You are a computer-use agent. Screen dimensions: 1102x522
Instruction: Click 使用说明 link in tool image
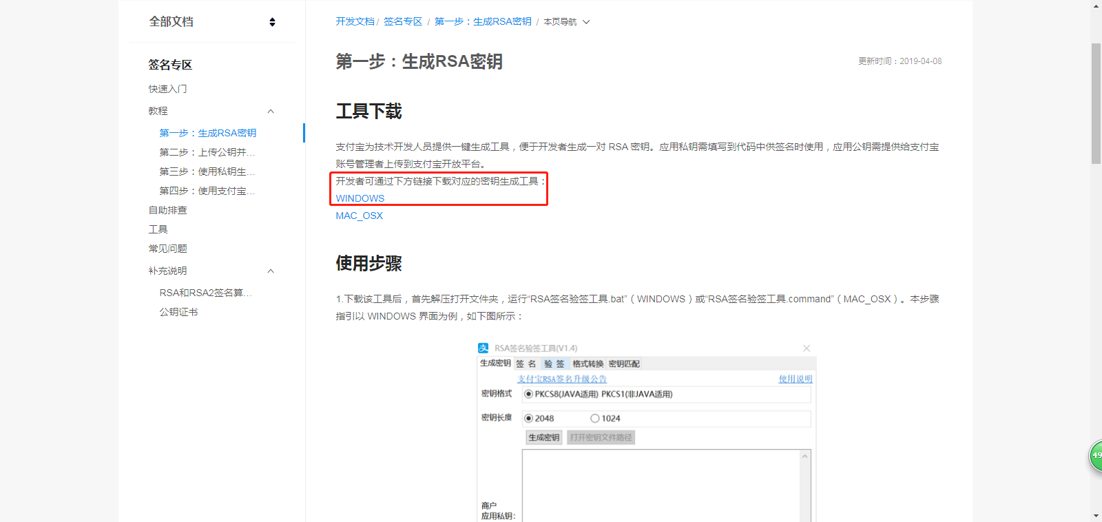click(x=796, y=379)
